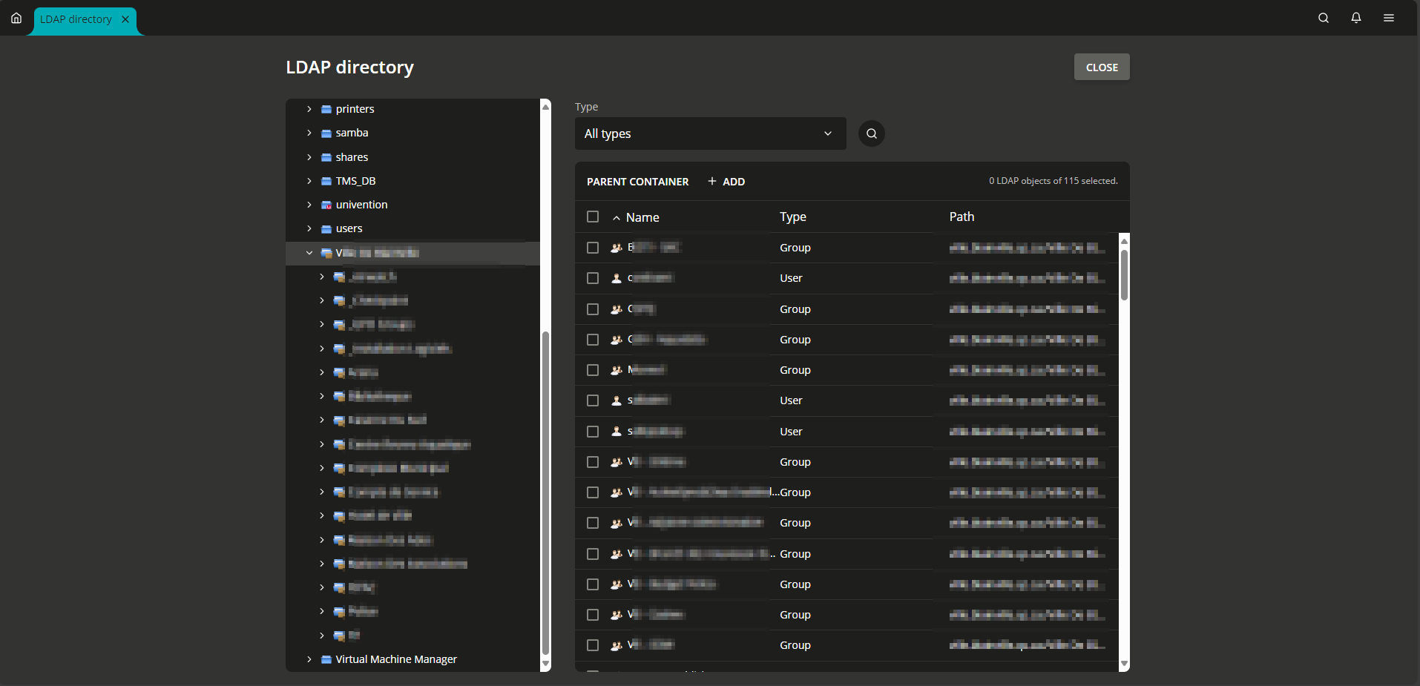Click the user icon in seventh table row

(x=617, y=432)
